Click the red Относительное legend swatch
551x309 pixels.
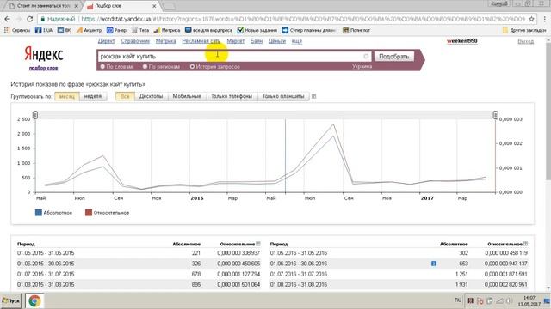pos(89,213)
